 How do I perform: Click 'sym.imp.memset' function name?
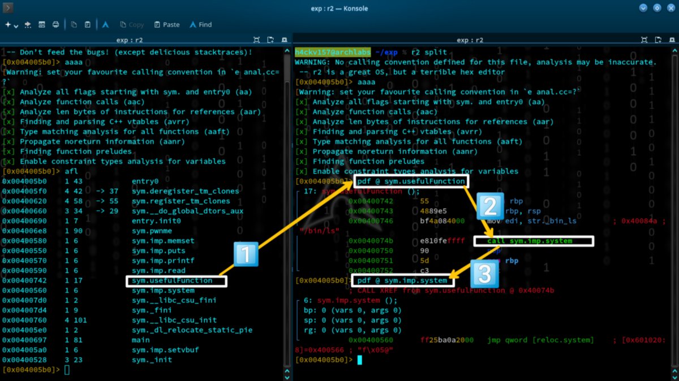[x=163, y=240]
